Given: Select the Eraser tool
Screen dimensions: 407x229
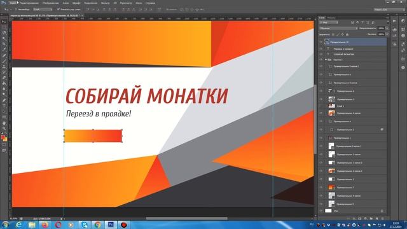Looking at the screenshot, I should click(4, 78).
